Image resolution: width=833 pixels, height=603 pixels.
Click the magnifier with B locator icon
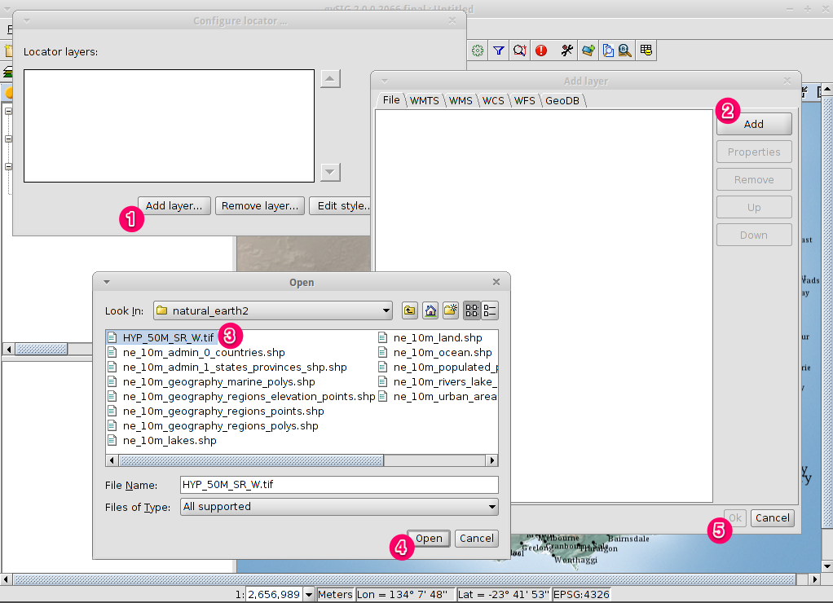[624, 51]
